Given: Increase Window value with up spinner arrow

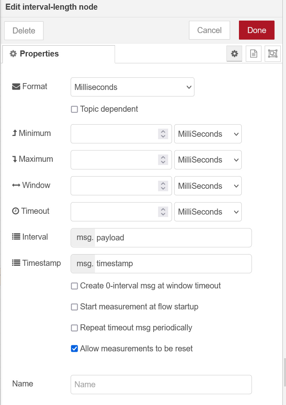Looking at the screenshot, I should pyautogui.click(x=163, y=183).
